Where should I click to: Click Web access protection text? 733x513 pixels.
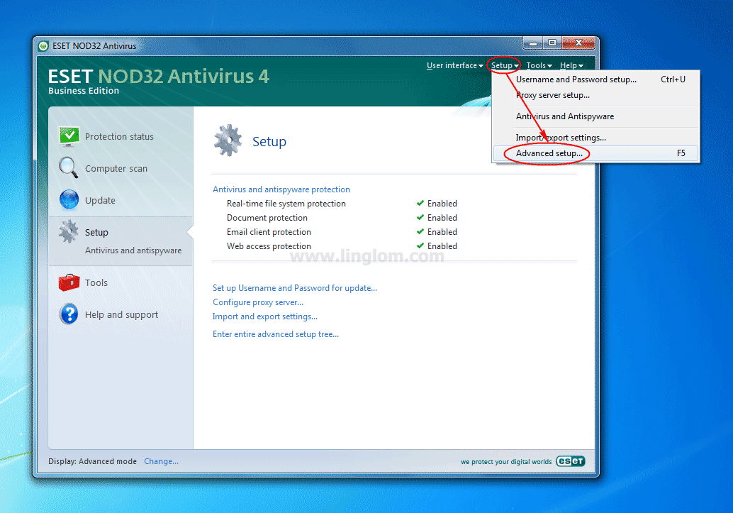click(269, 246)
